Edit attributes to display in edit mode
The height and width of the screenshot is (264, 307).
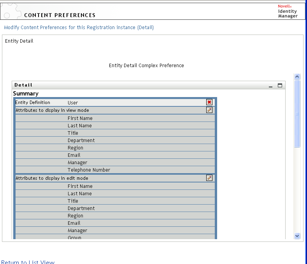(x=209, y=178)
